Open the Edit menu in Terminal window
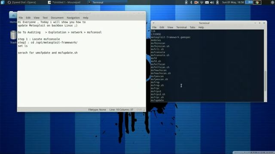This screenshot has width=275, height=154. [162, 27]
